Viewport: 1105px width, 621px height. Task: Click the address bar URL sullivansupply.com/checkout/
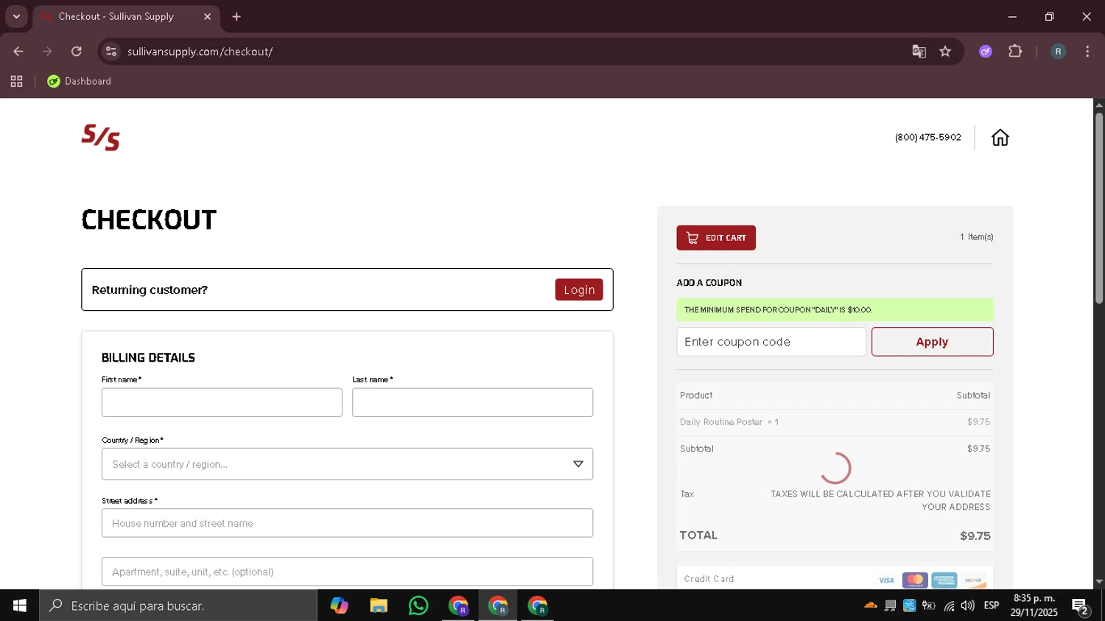tap(200, 52)
